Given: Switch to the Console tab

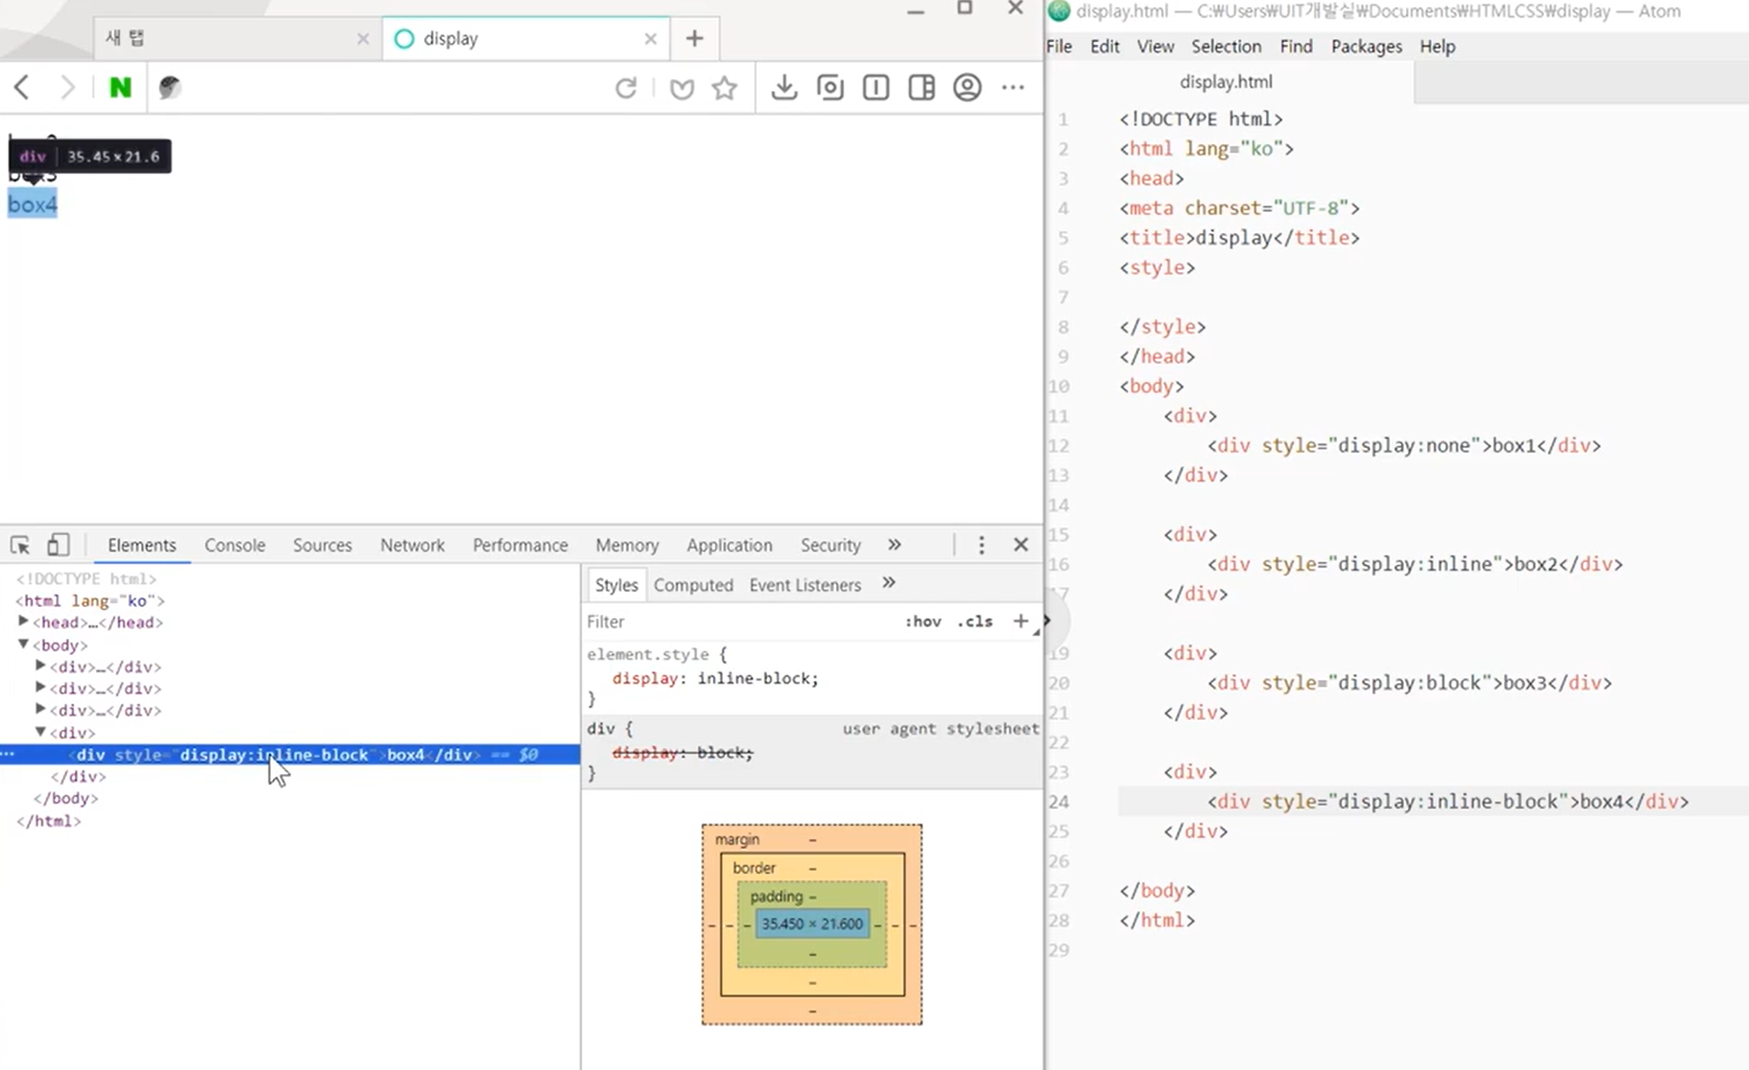Looking at the screenshot, I should click(x=235, y=546).
